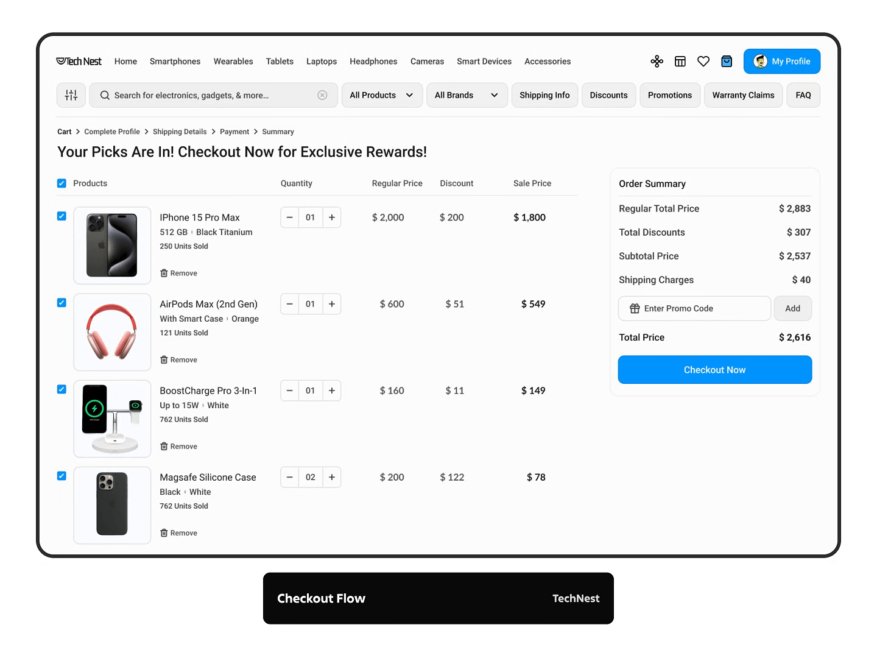Viewport: 877px width, 658px height.
Task: Open the All Products dropdown
Action: click(382, 95)
